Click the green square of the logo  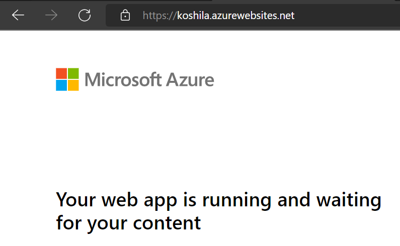coord(73,74)
